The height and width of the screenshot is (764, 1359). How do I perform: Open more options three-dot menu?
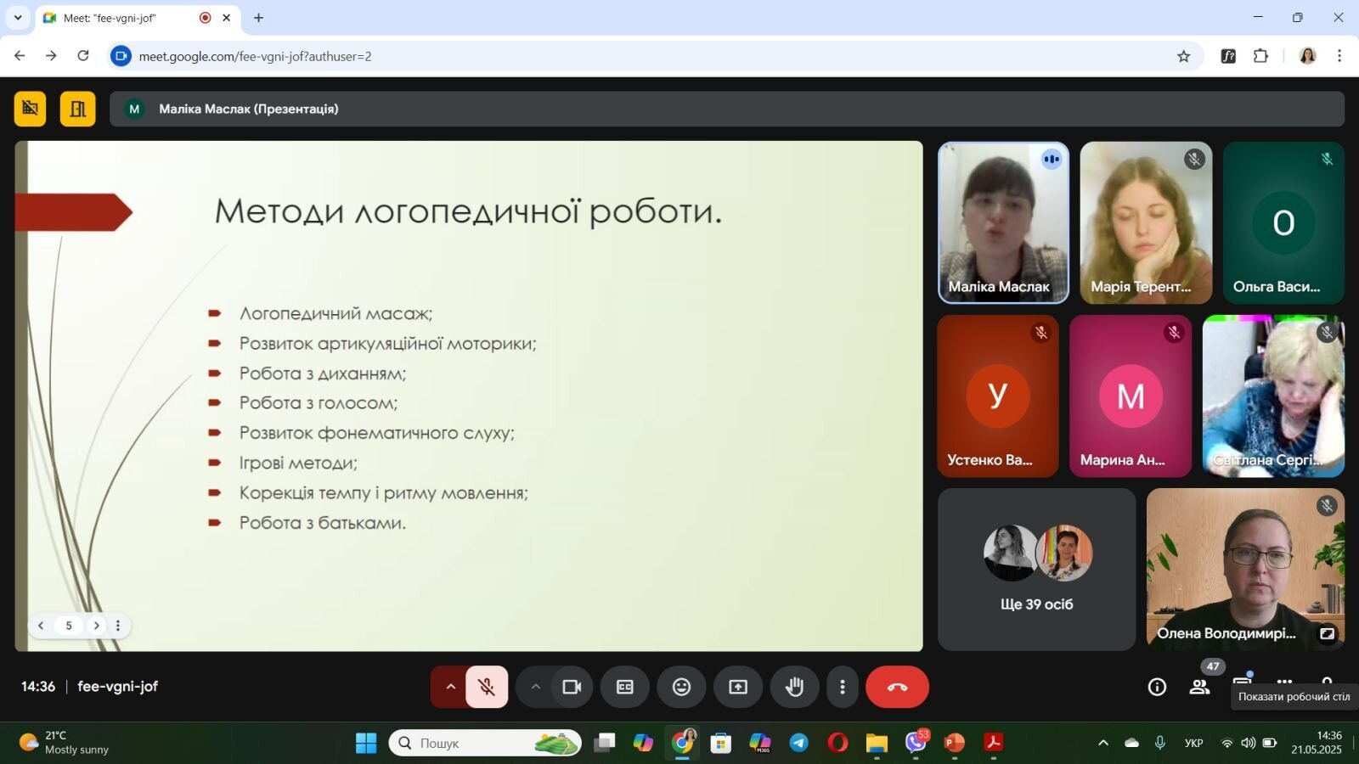pos(843,687)
